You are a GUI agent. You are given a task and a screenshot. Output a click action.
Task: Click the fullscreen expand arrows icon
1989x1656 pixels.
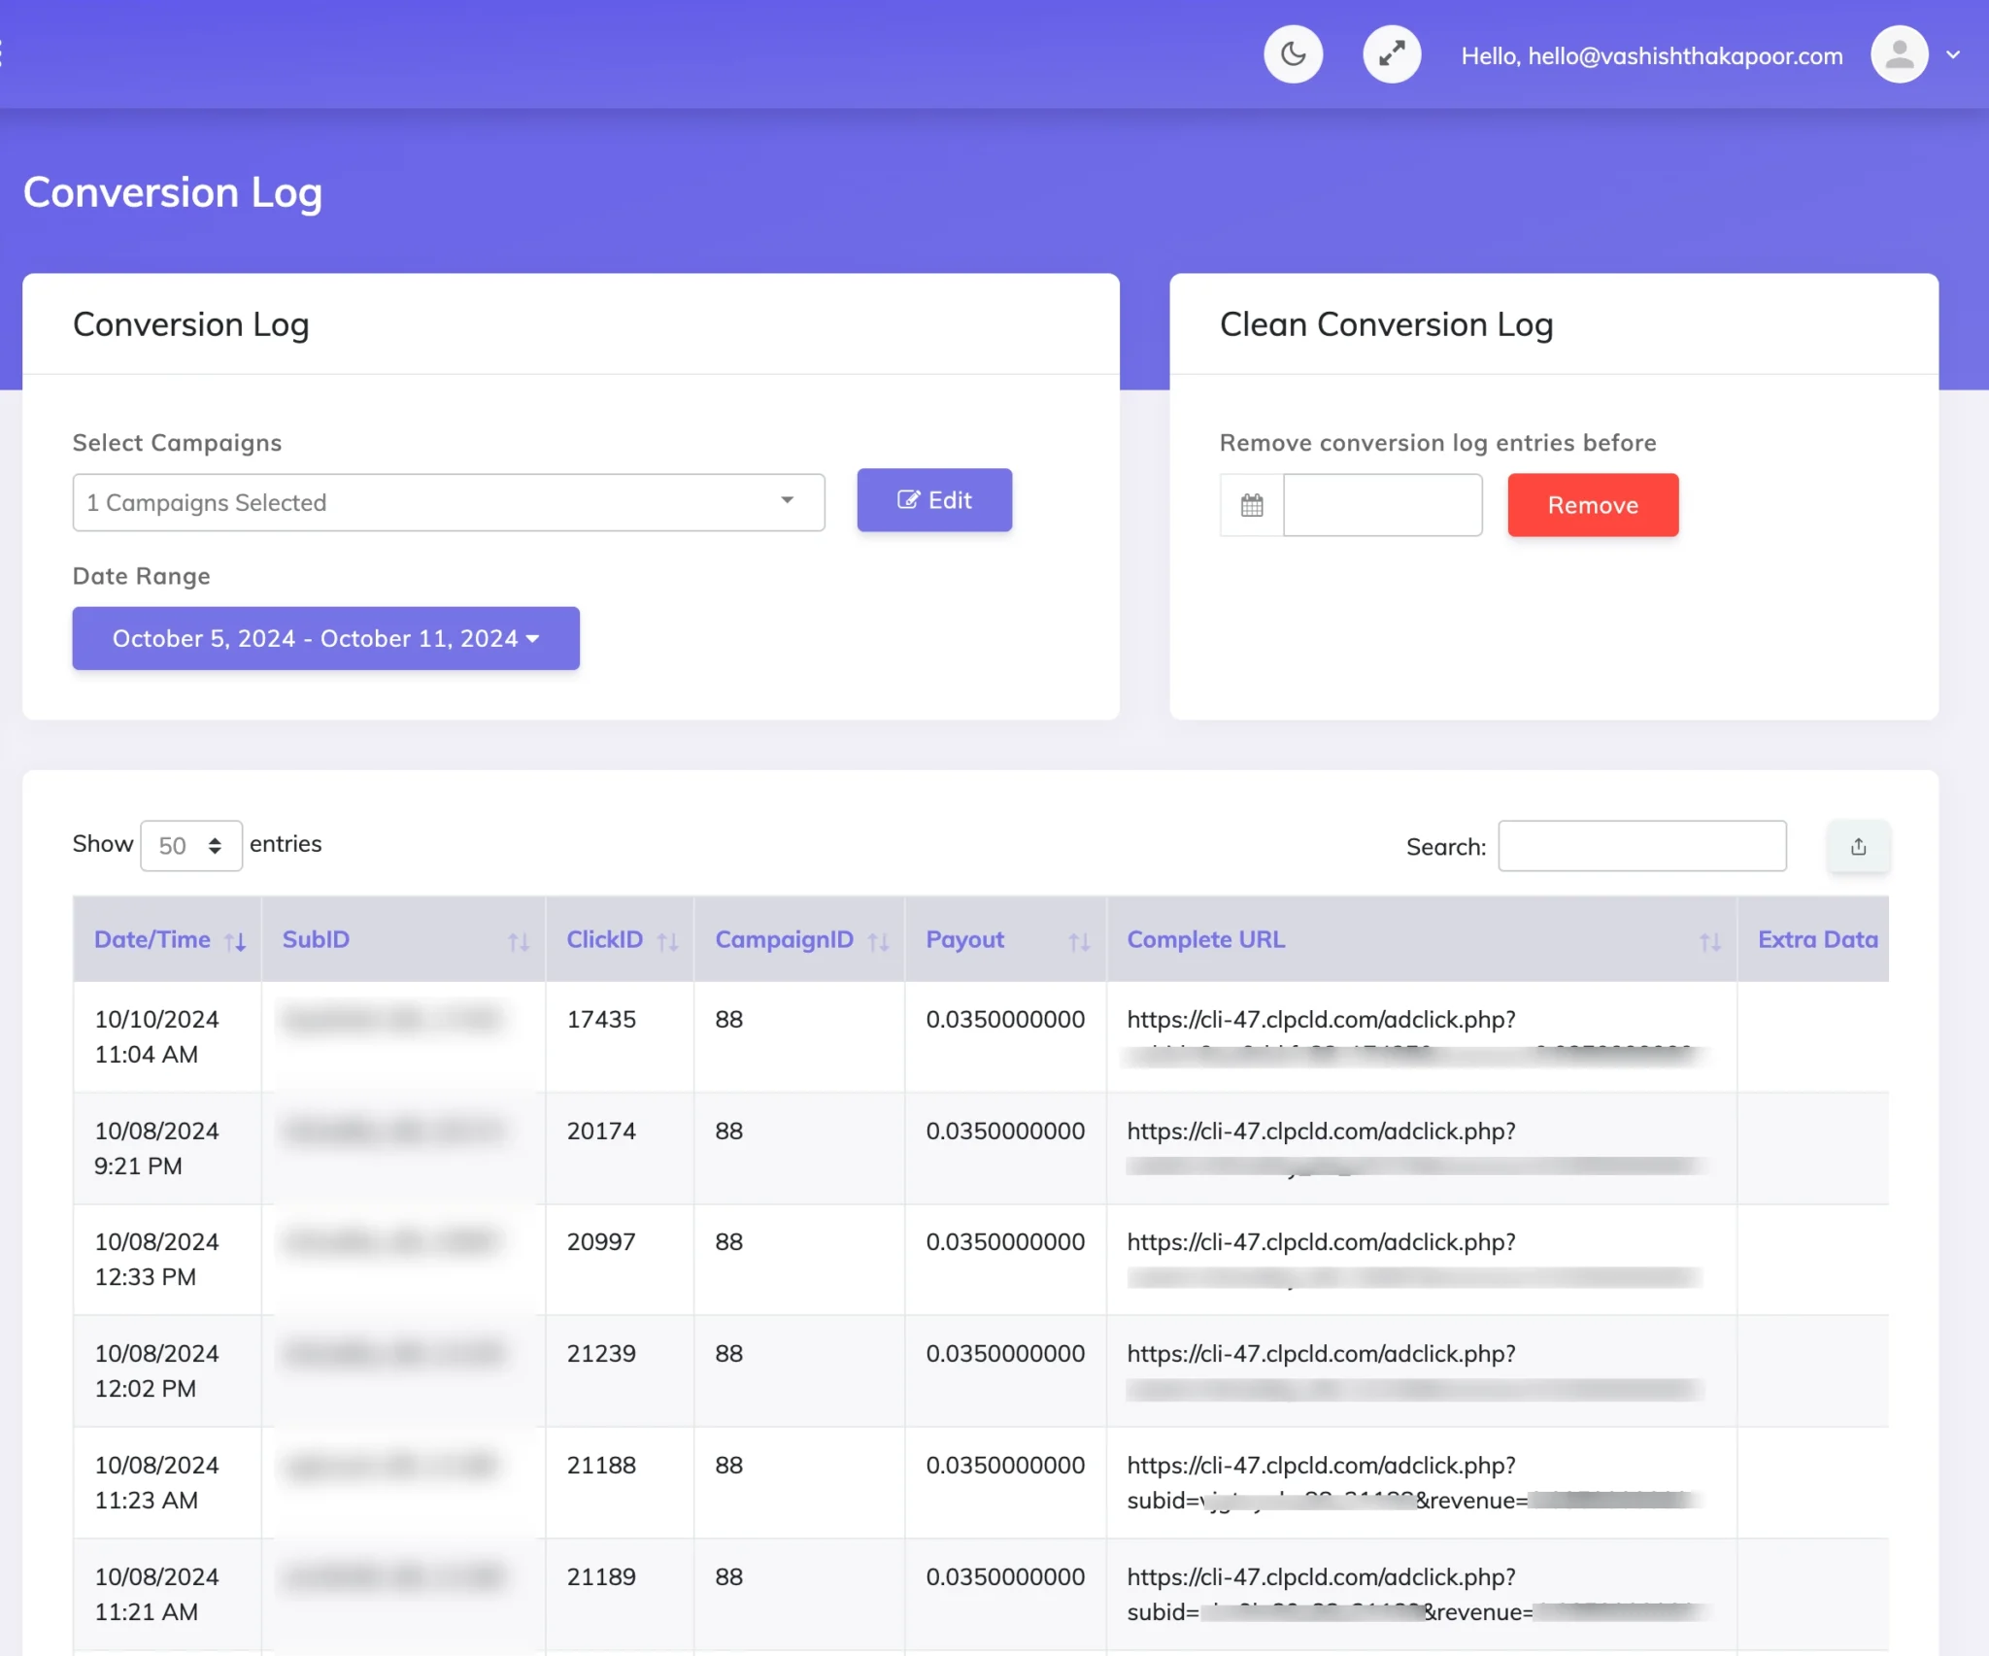[1392, 54]
